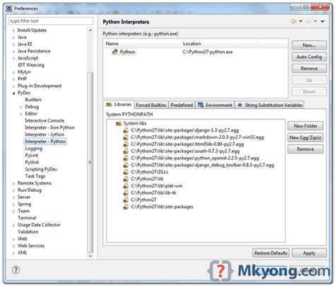Expand the Install/Update tree node

[x=13, y=30]
